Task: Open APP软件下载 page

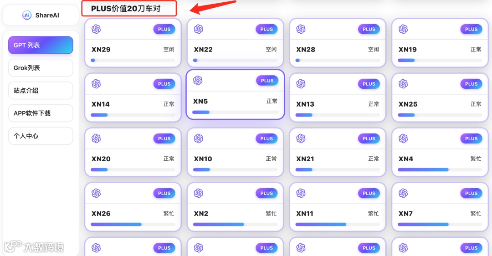Action: coord(41,113)
